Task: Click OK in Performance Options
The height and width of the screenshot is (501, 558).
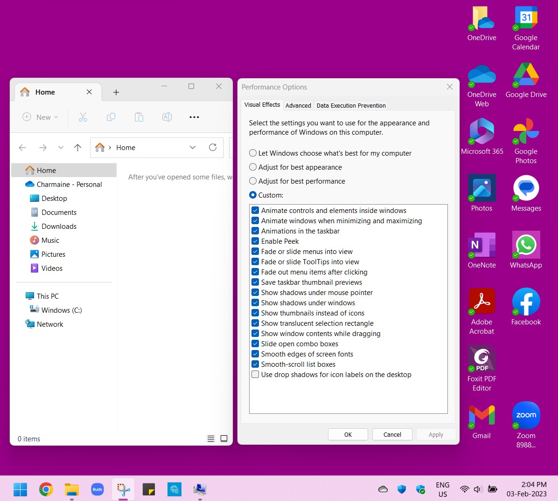Action: tap(348, 434)
